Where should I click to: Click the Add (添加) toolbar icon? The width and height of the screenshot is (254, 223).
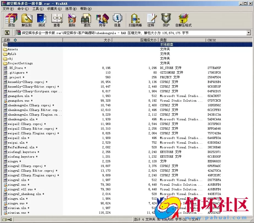coord(11,20)
